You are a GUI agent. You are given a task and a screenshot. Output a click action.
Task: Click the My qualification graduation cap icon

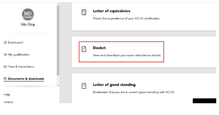[5, 55]
